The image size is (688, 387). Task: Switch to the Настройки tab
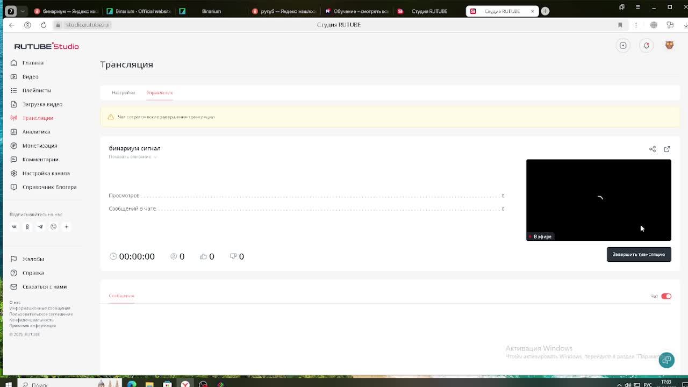point(123,93)
